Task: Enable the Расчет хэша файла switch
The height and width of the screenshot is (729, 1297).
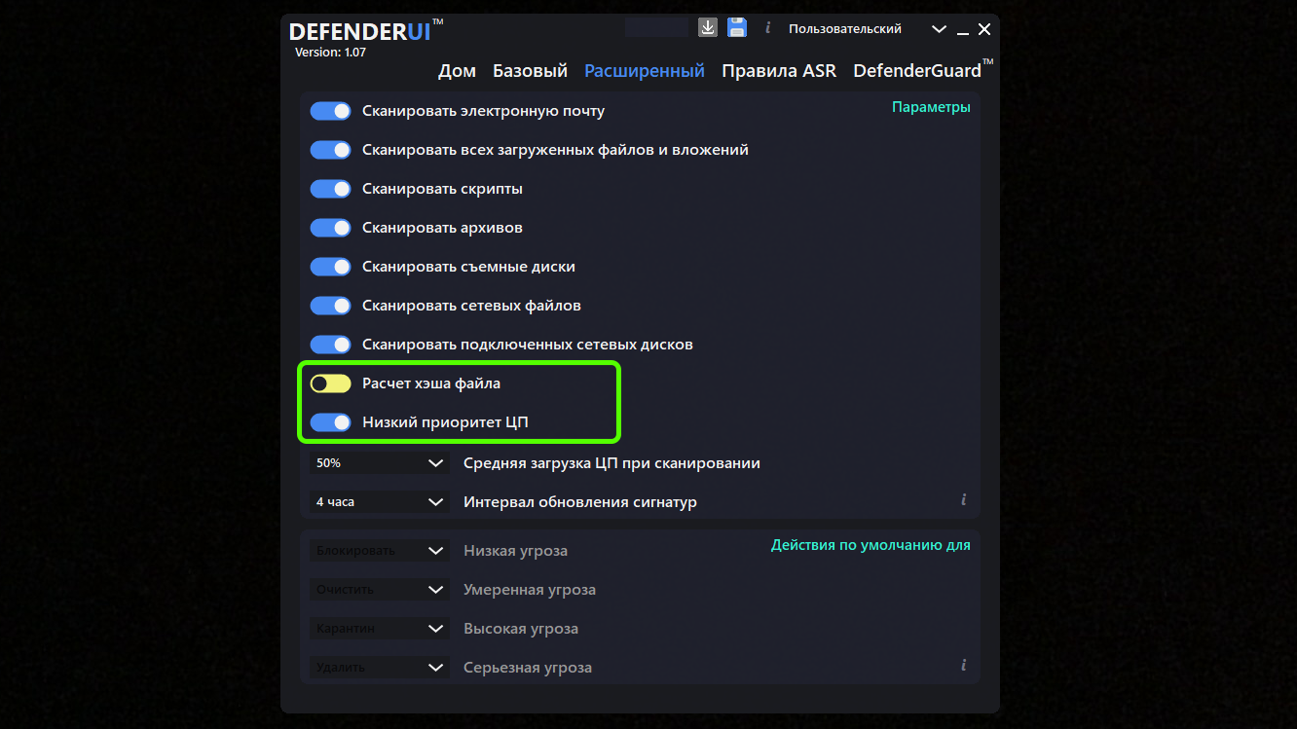Action: (x=330, y=383)
